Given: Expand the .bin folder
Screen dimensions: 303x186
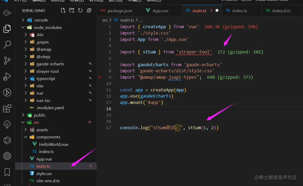Looking at the screenshot, I should (x=26, y=35).
